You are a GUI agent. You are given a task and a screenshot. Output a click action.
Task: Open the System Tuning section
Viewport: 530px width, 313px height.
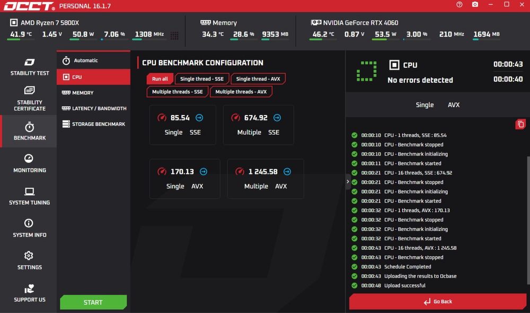(29, 196)
